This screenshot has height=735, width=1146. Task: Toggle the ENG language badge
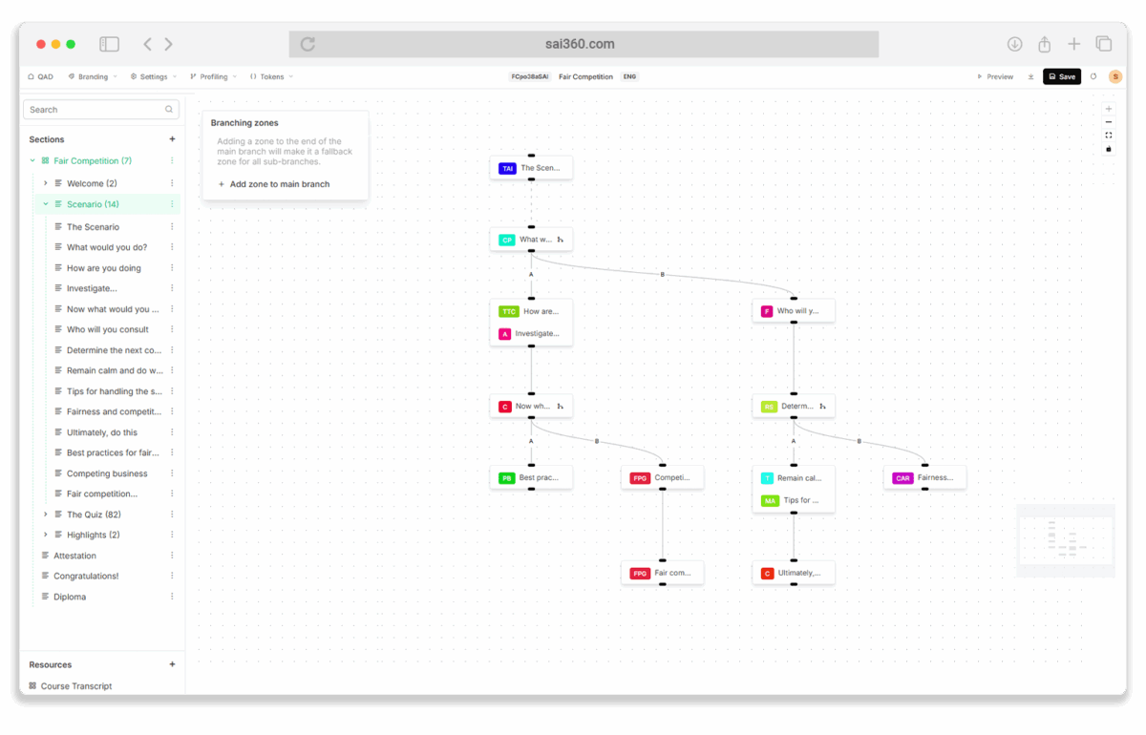point(629,77)
